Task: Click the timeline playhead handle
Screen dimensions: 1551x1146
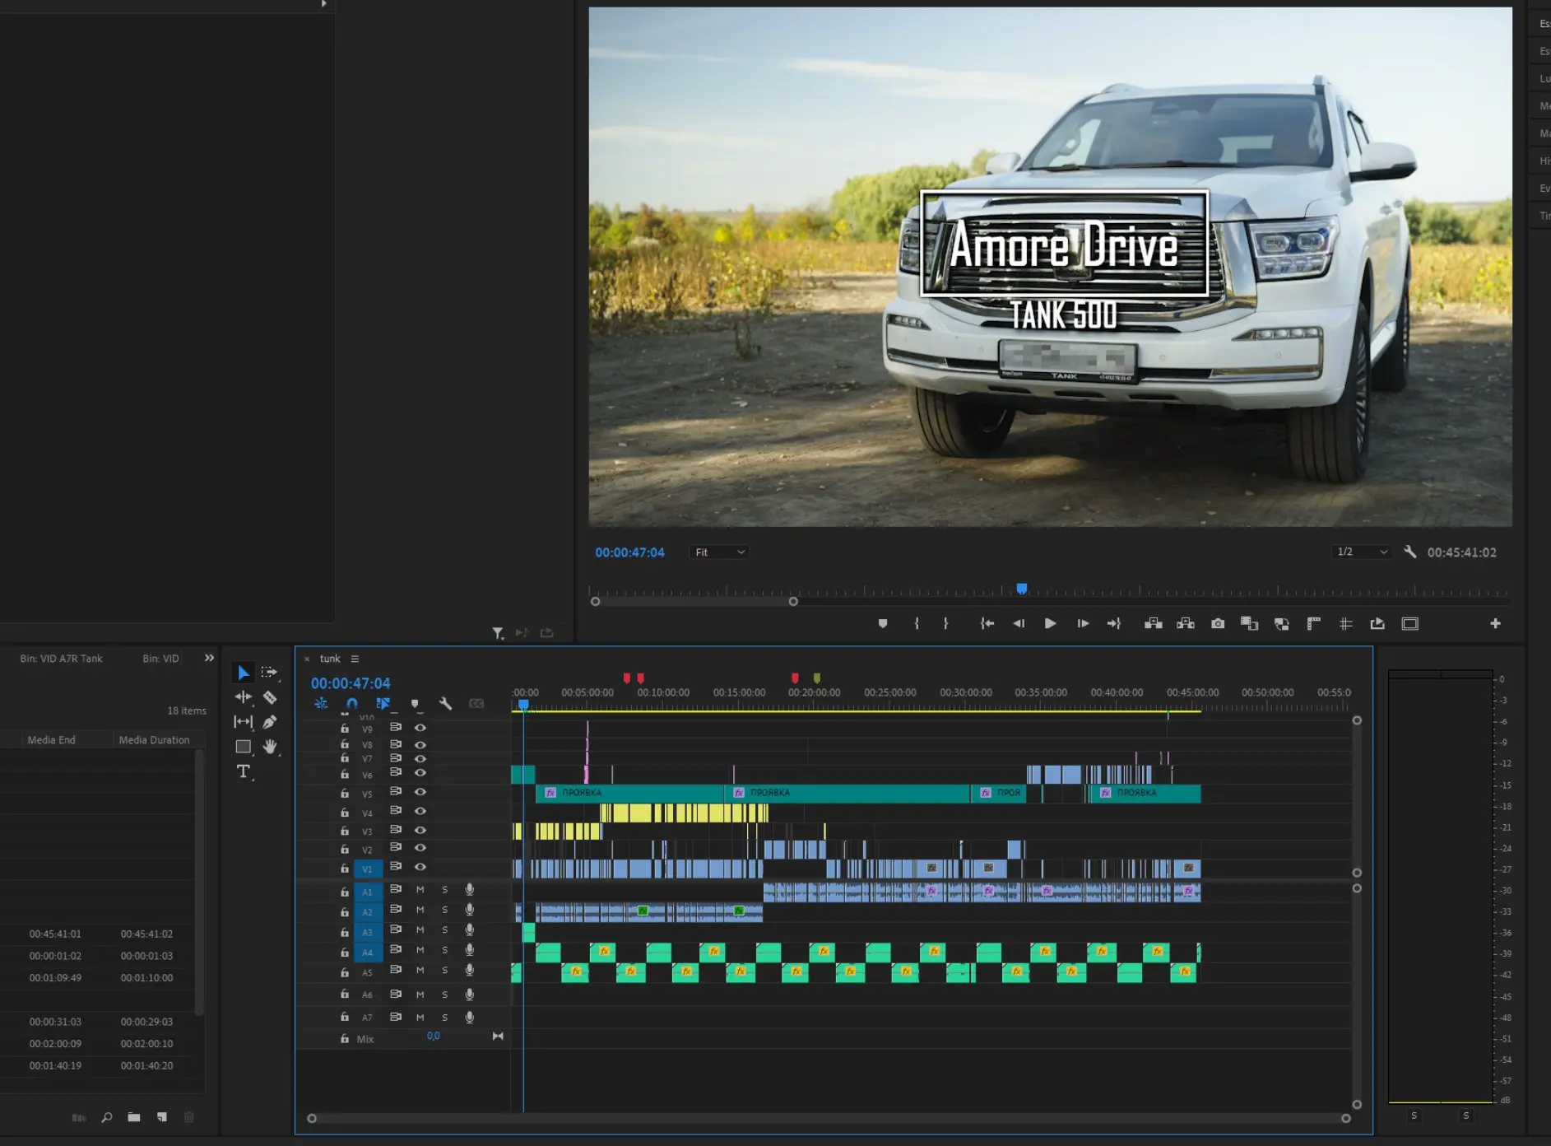Action: click(523, 705)
